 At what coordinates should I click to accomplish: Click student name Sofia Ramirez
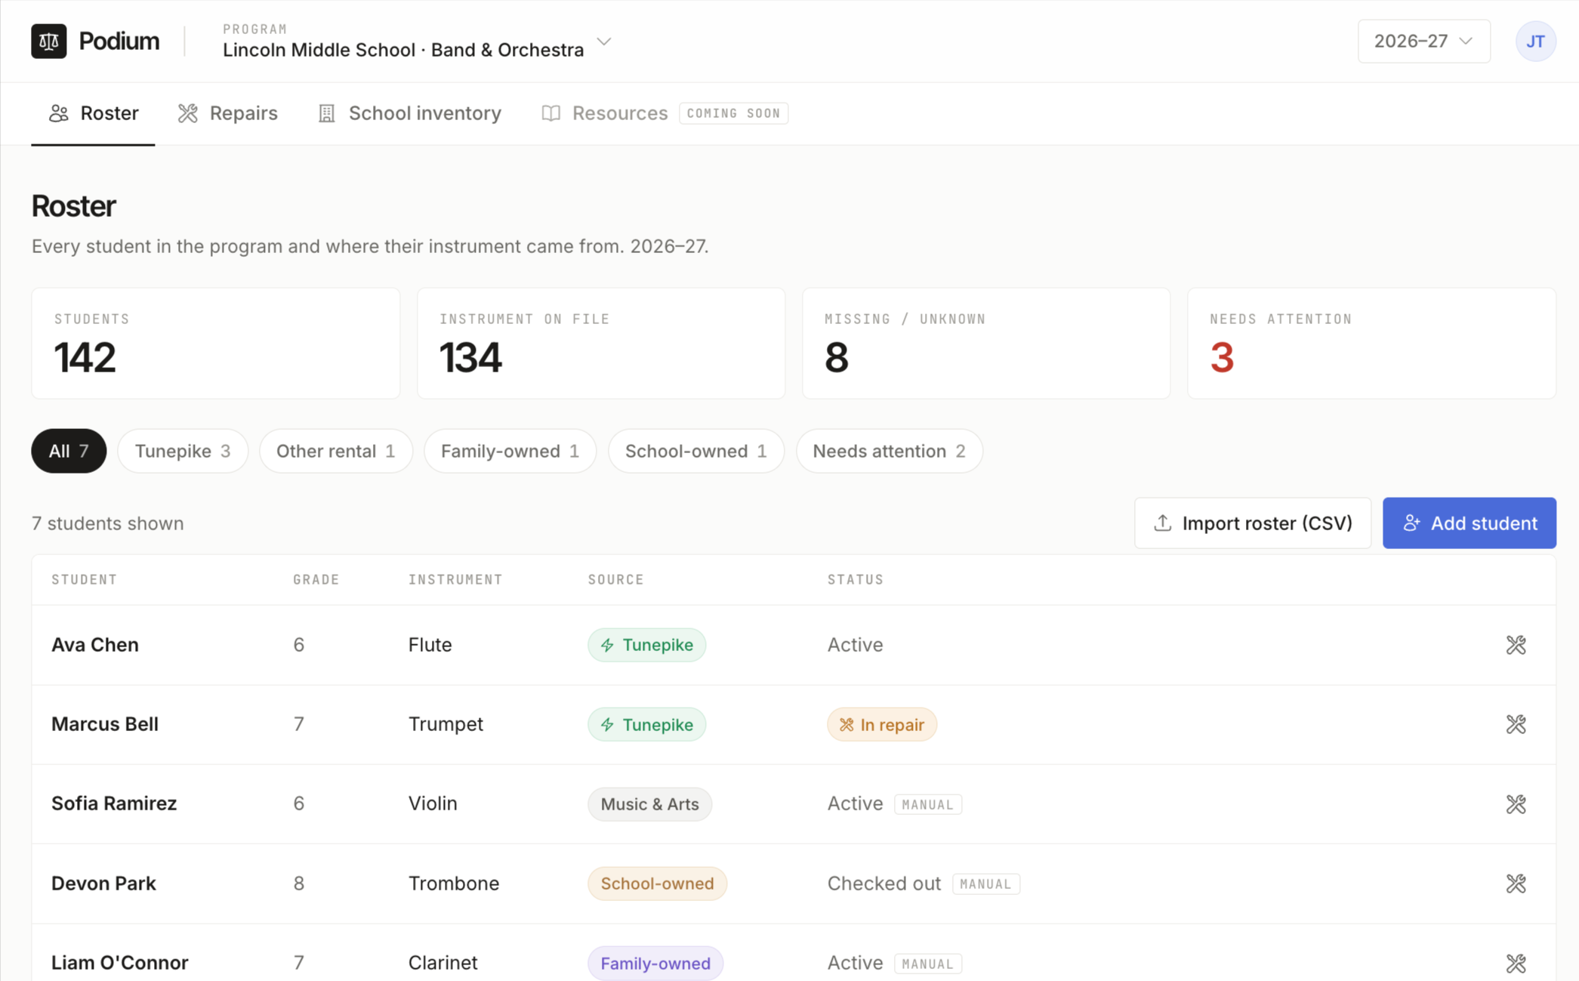click(x=114, y=804)
